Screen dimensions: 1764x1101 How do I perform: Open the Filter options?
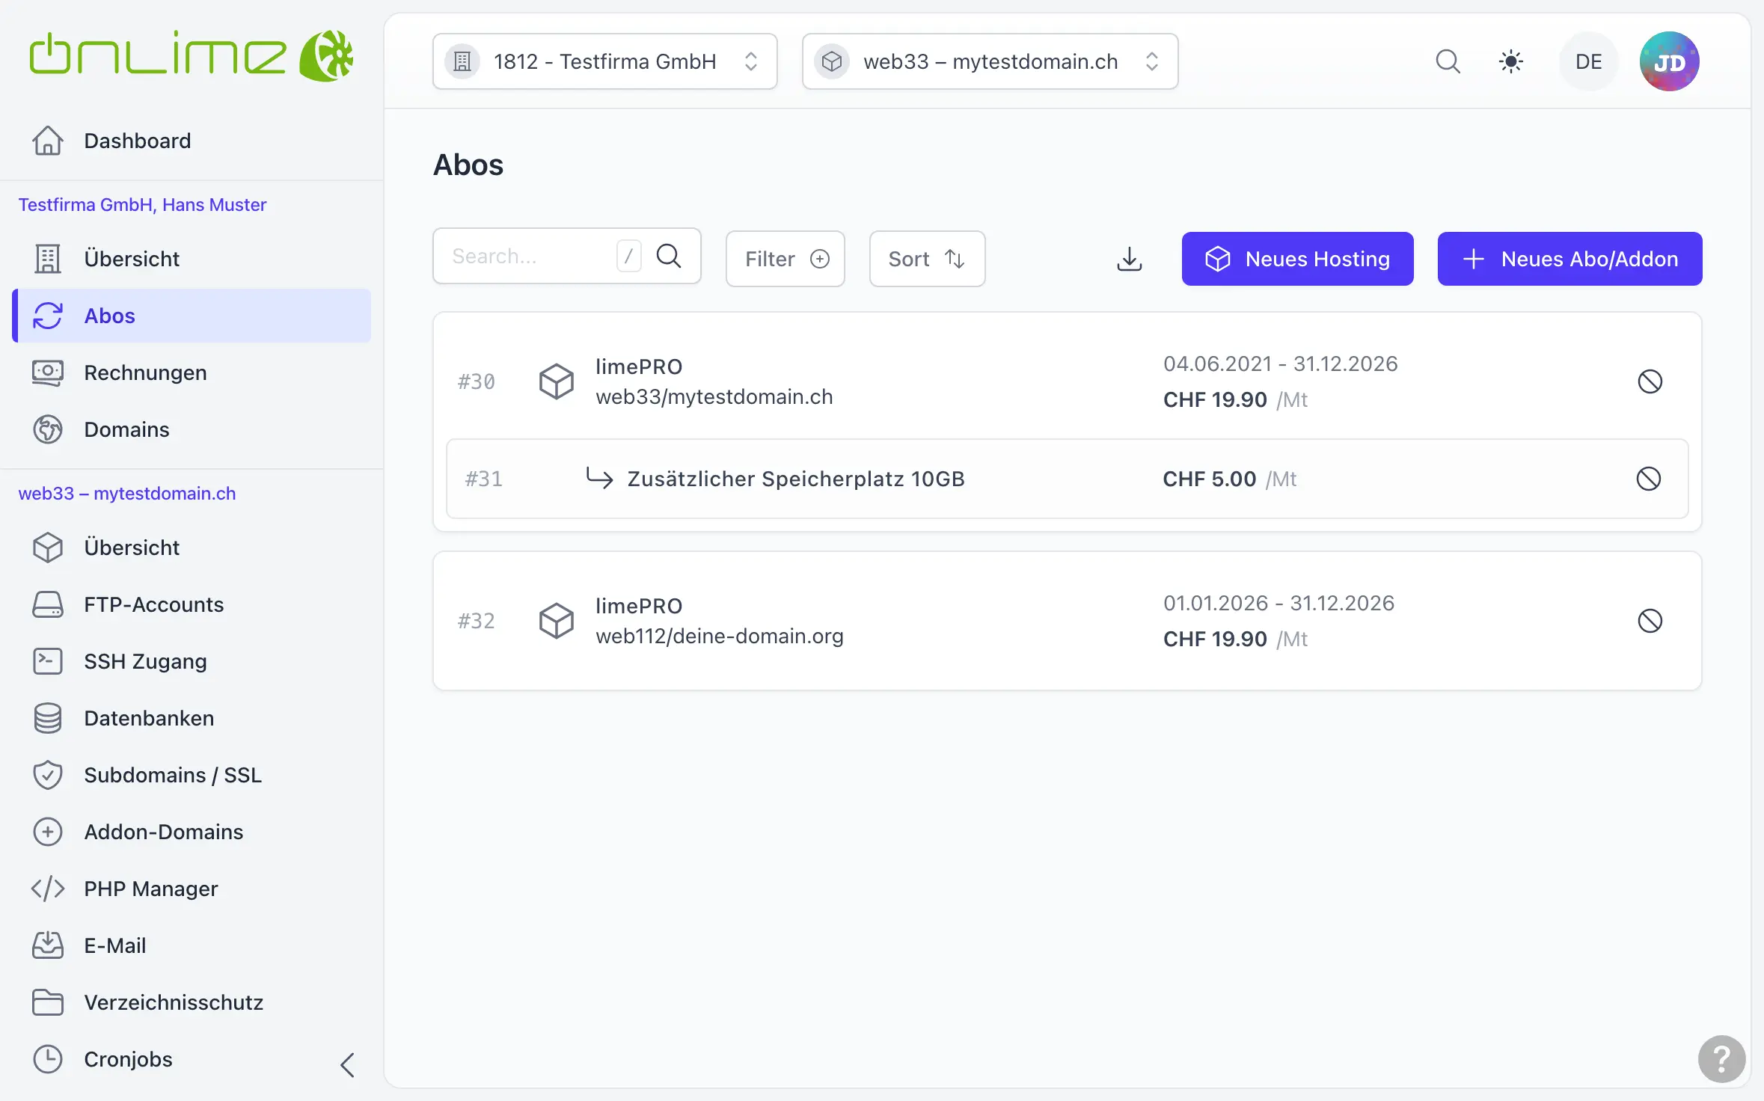tap(785, 259)
